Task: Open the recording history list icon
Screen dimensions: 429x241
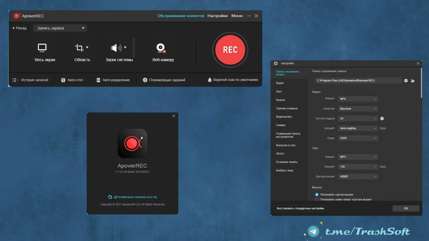Action: point(14,80)
